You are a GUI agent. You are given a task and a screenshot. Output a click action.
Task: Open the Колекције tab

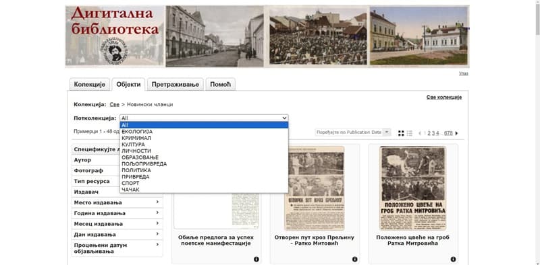90,85
